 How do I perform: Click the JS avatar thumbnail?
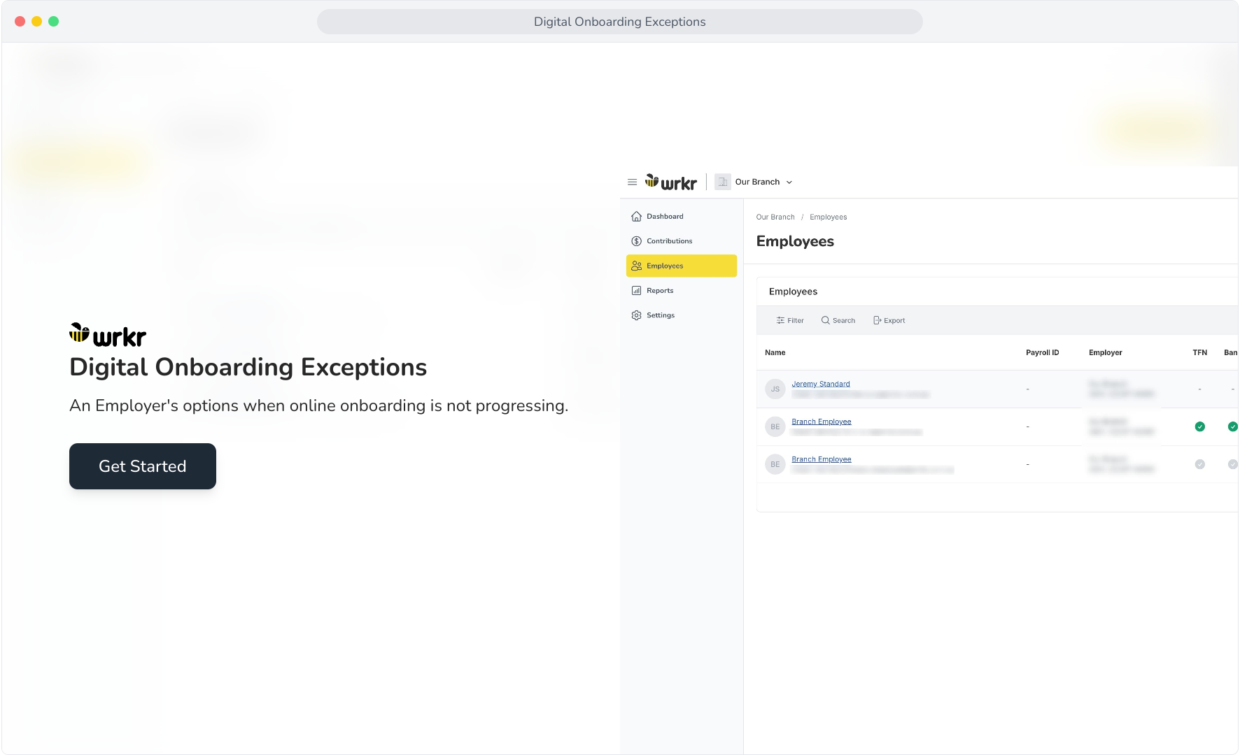(x=775, y=389)
